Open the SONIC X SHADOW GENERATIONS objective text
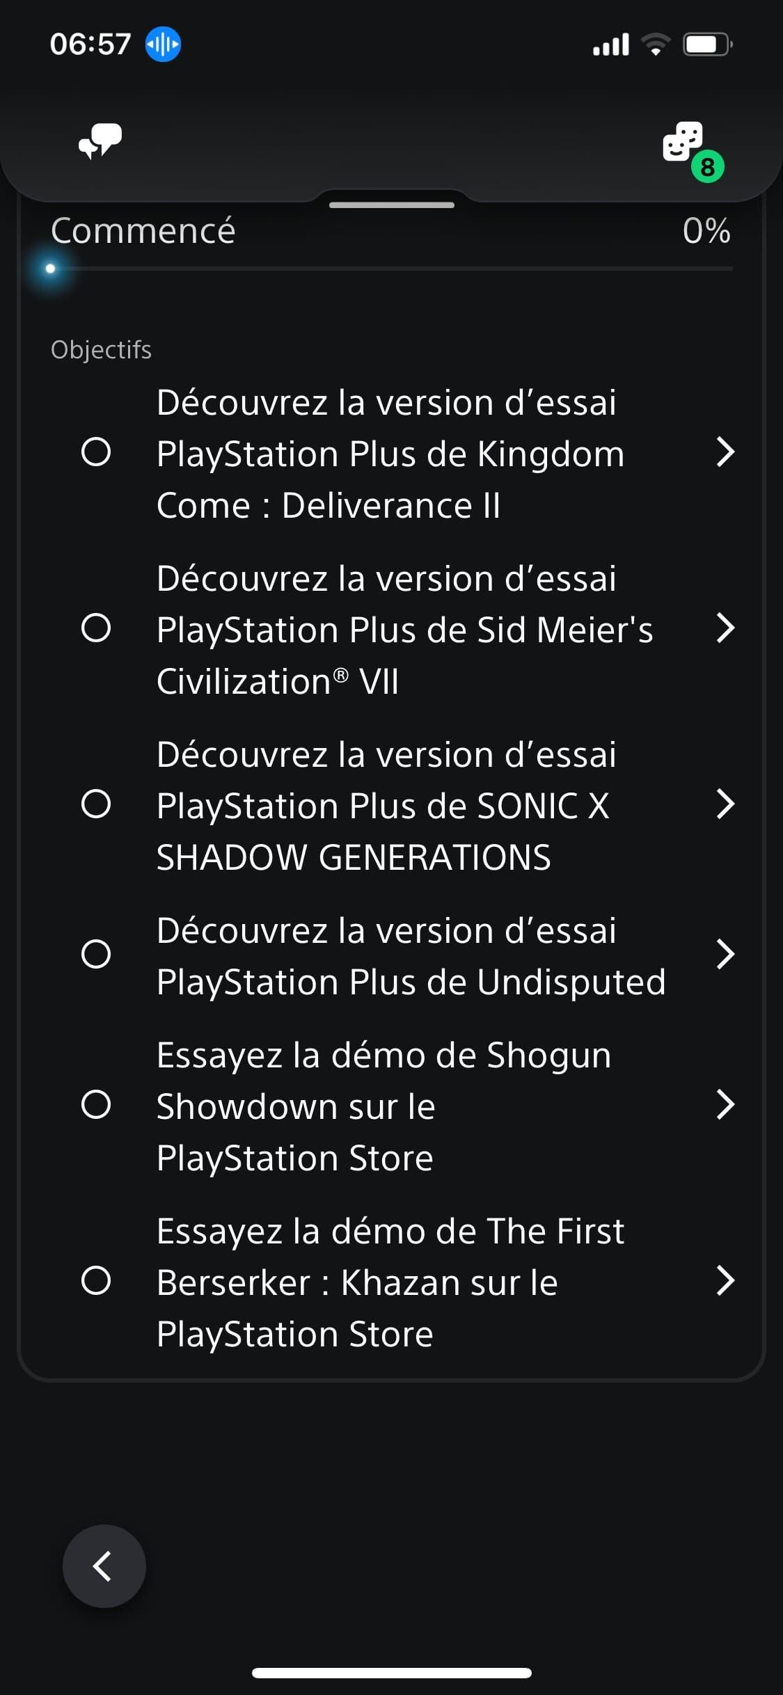The width and height of the screenshot is (783, 1695). pyautogui.click(x=386, y=805)
